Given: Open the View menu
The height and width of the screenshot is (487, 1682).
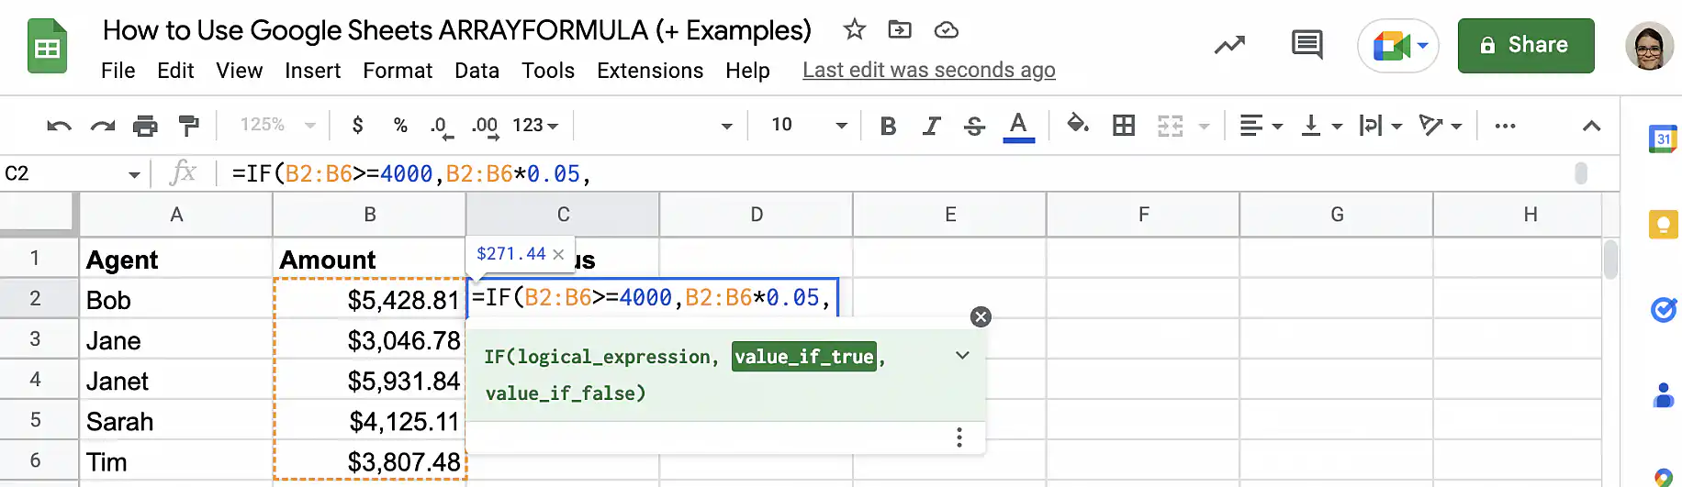Looking at the screenshot, I should tap(239, 71).
